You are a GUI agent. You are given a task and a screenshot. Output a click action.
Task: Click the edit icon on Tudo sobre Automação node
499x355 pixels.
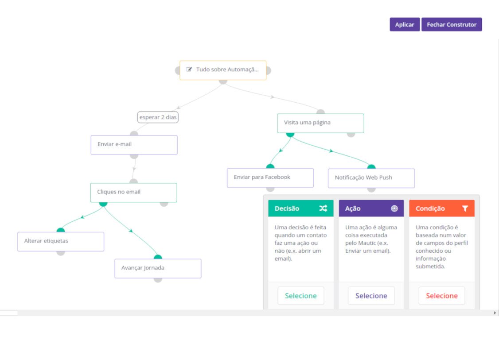190,69
